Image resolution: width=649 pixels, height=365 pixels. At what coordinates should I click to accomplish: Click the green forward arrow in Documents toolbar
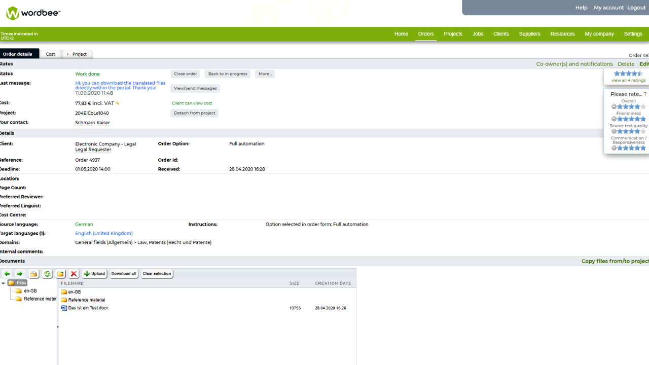click(x=20, y=274)
